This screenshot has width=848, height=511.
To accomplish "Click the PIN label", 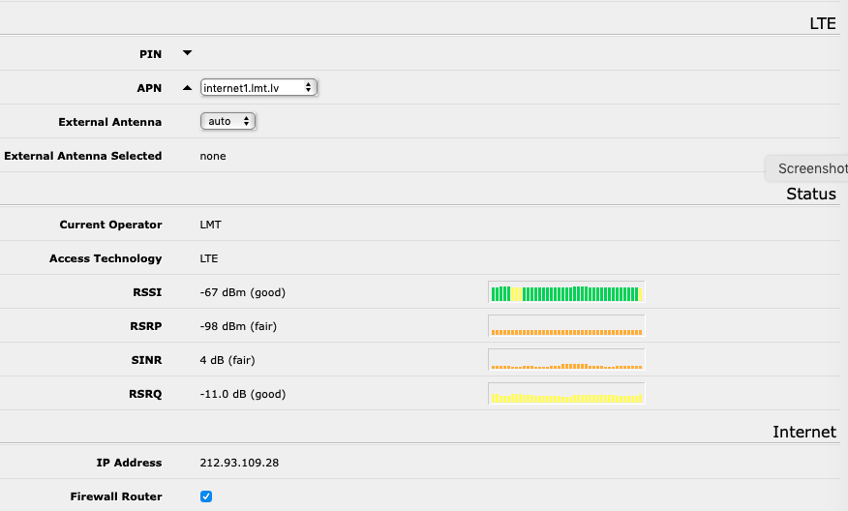I will pos(150,54).
